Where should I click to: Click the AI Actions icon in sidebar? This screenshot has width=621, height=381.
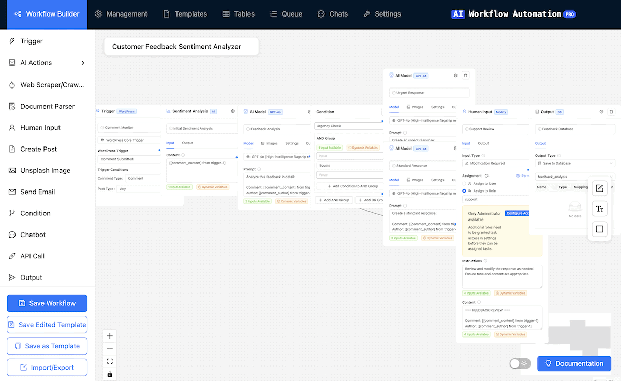12,63
